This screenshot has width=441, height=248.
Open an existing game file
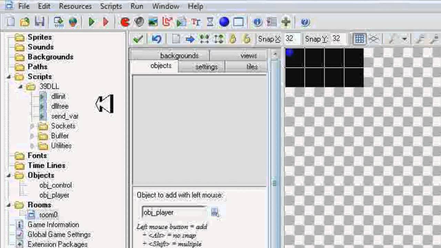coord(25,22)
